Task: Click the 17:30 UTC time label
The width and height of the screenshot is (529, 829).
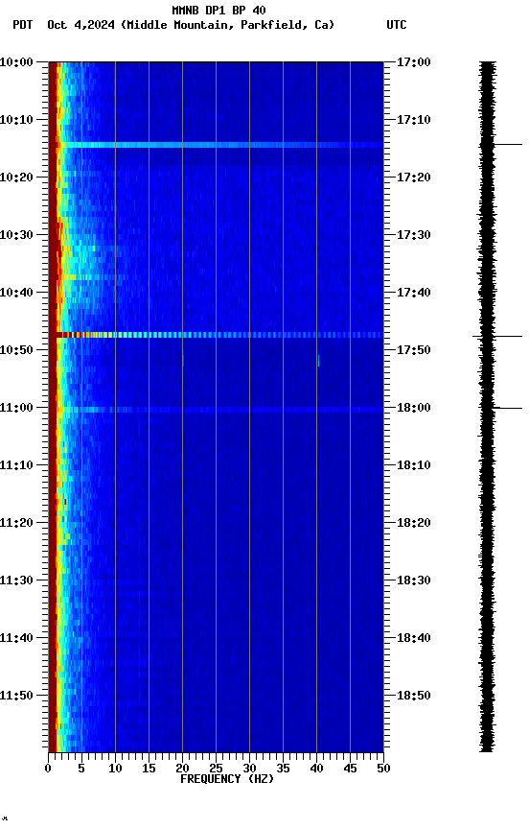Action: coord(413,235)
